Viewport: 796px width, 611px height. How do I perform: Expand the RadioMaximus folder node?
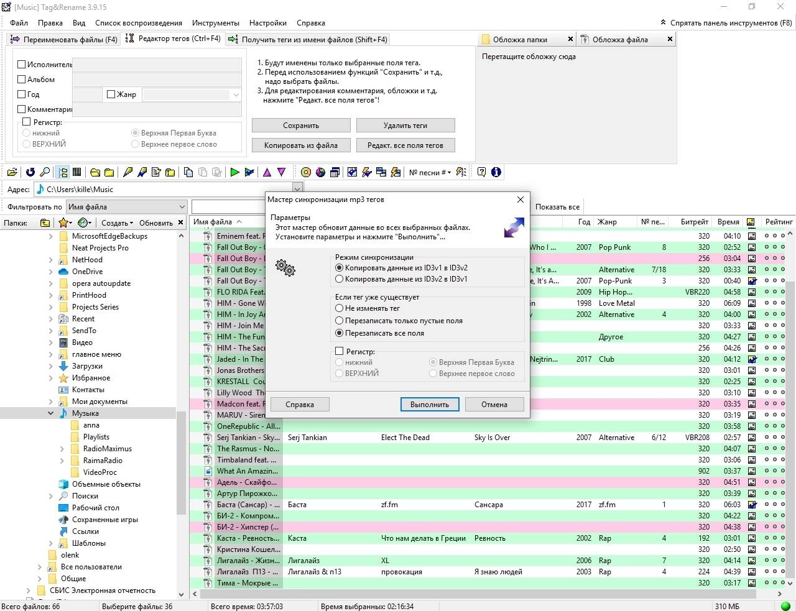click(x=62, y=449)
